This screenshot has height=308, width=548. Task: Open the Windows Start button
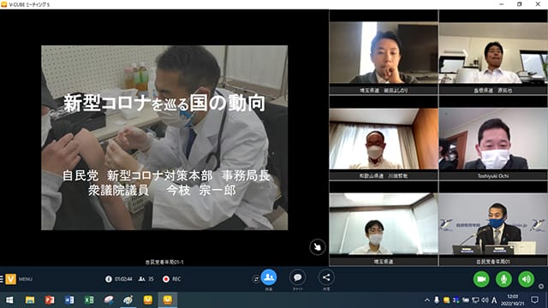9,300
